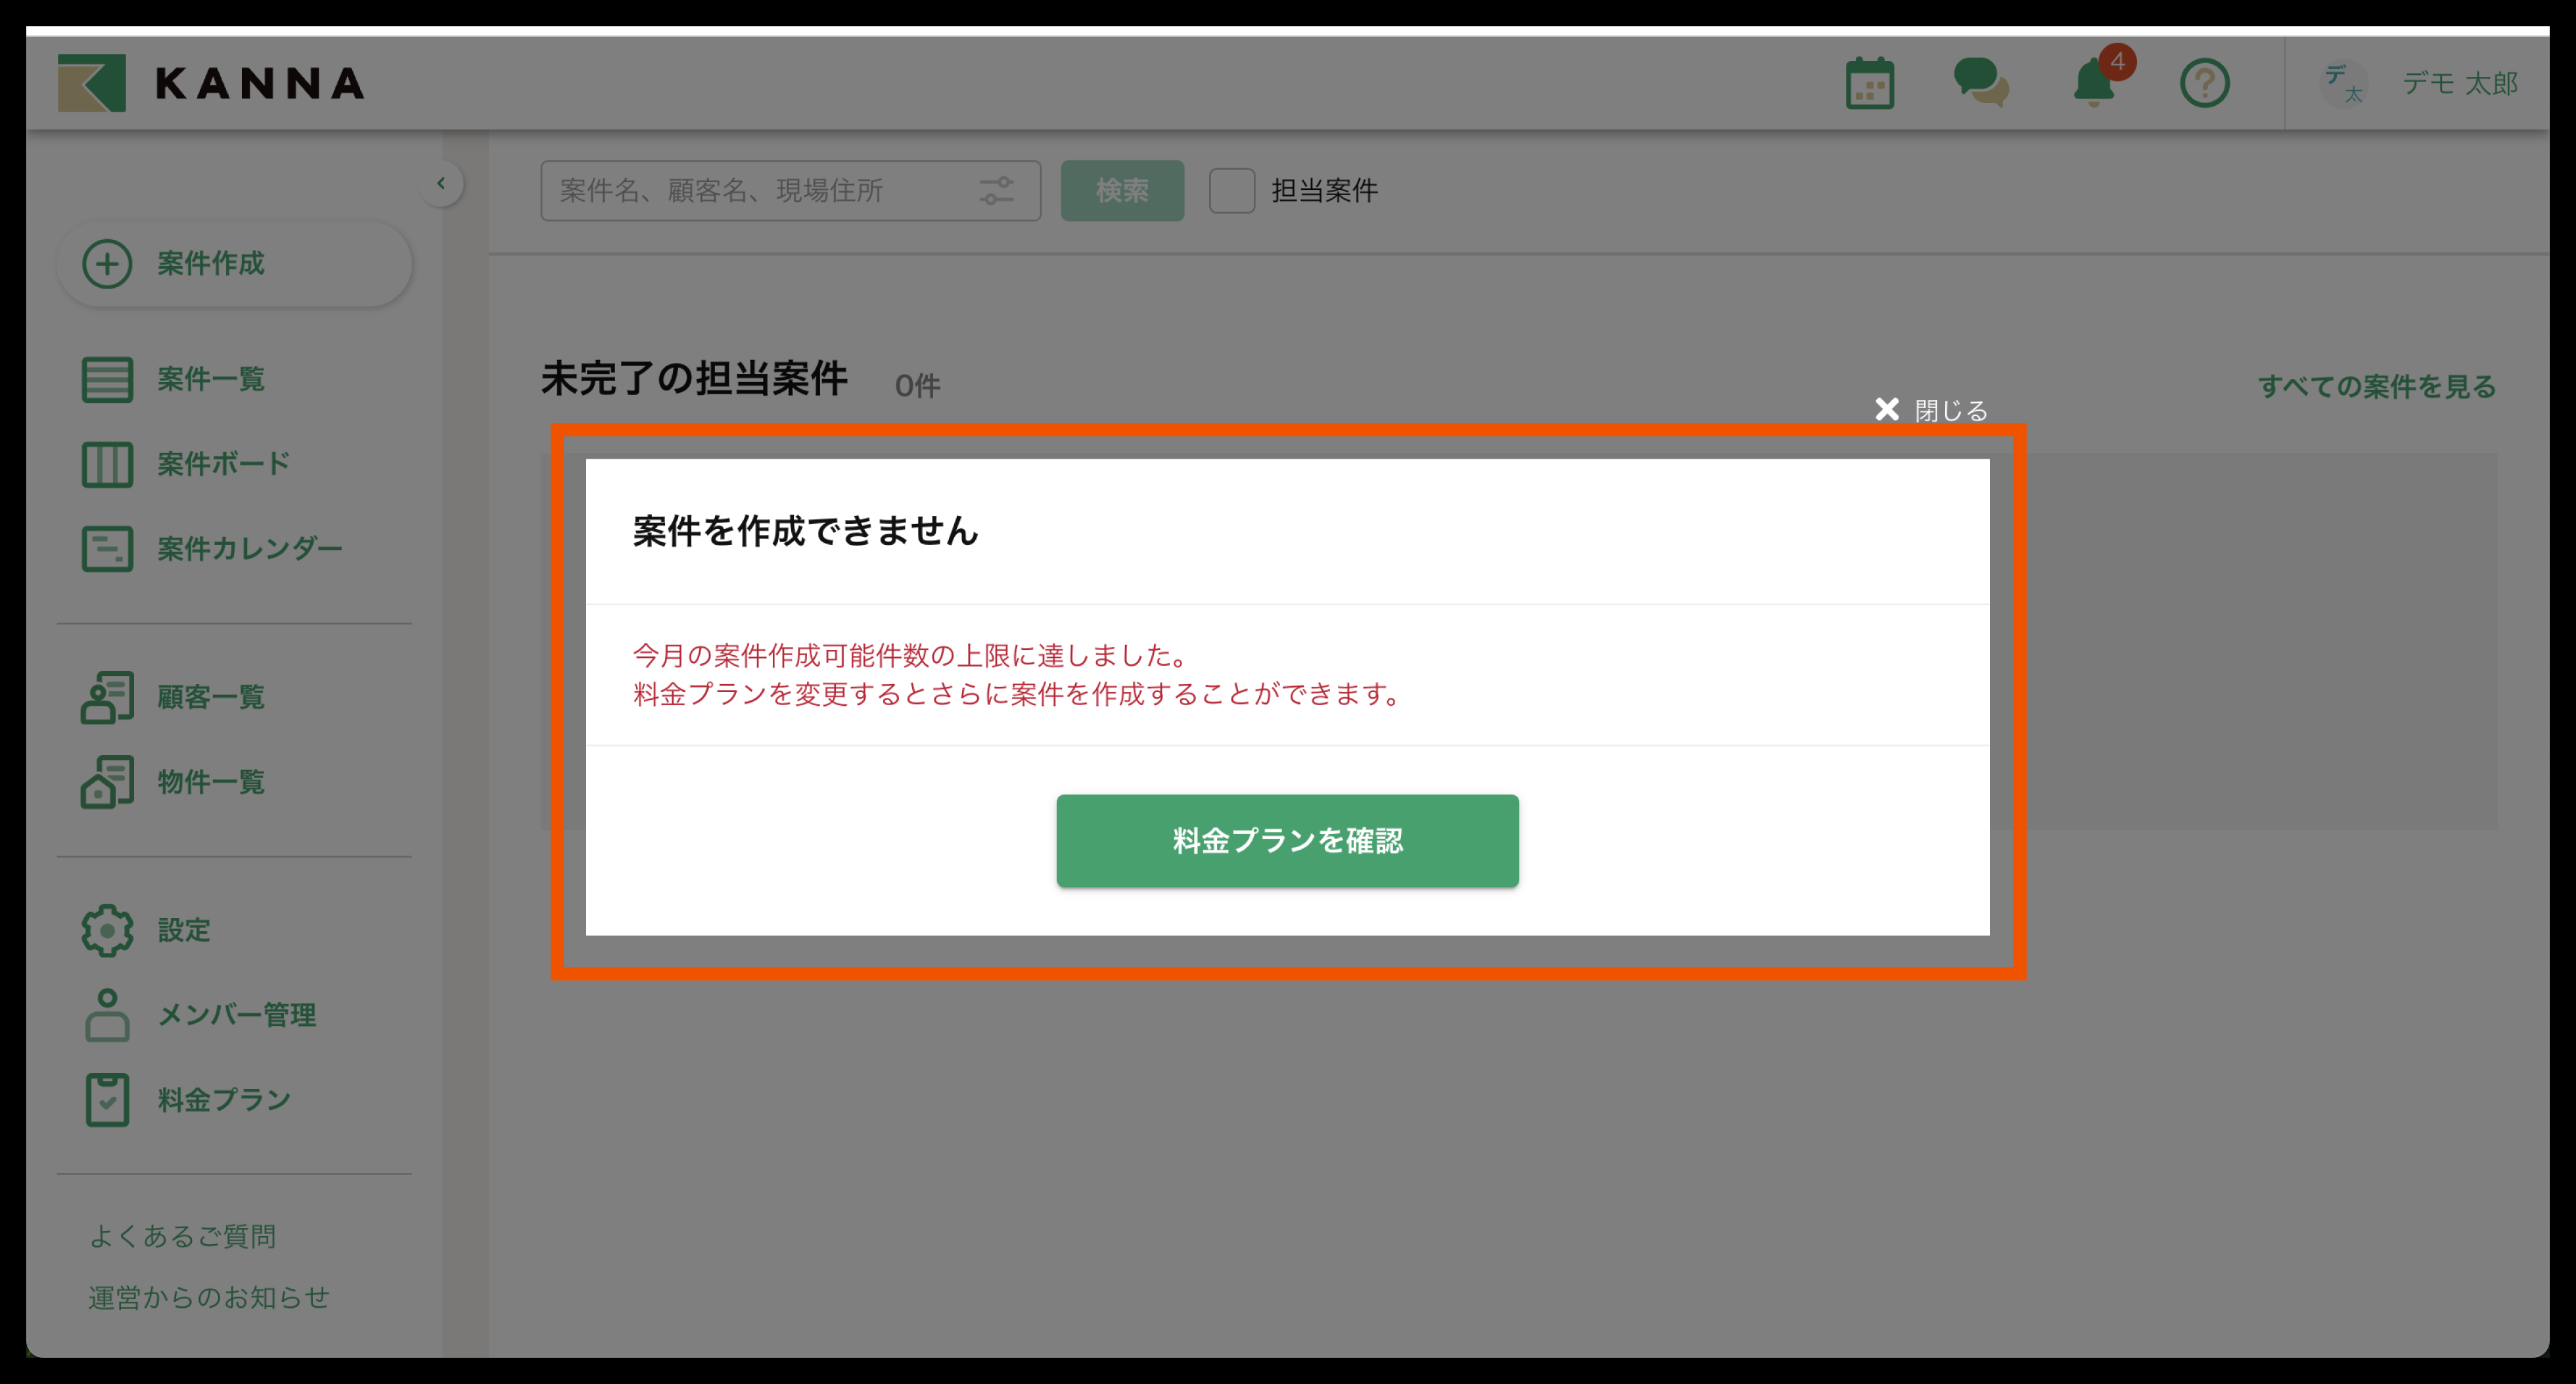
Task: Open the 料金プラン plan icon
Action: click(107, 1099)
